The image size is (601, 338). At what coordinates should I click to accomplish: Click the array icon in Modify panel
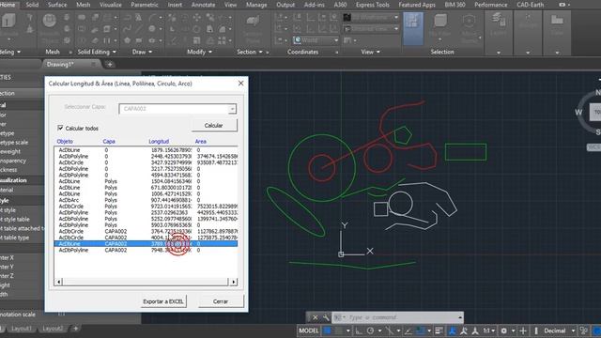(222, 40)
